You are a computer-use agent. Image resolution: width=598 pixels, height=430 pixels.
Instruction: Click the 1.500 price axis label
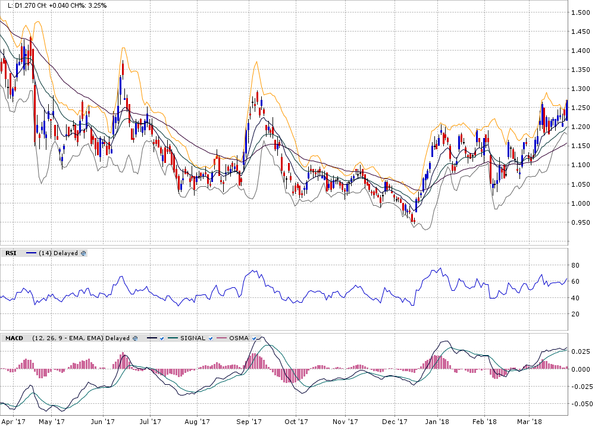[580, 12]
